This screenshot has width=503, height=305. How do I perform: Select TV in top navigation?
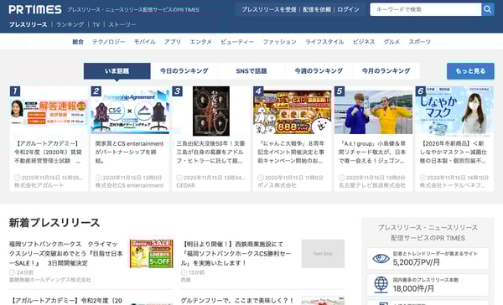96,24
